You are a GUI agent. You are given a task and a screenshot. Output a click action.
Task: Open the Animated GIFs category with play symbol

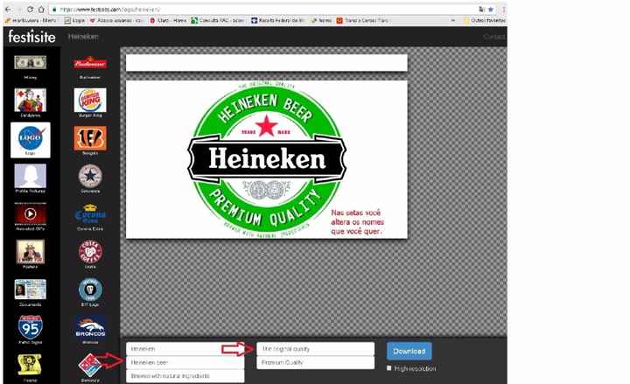31,213
